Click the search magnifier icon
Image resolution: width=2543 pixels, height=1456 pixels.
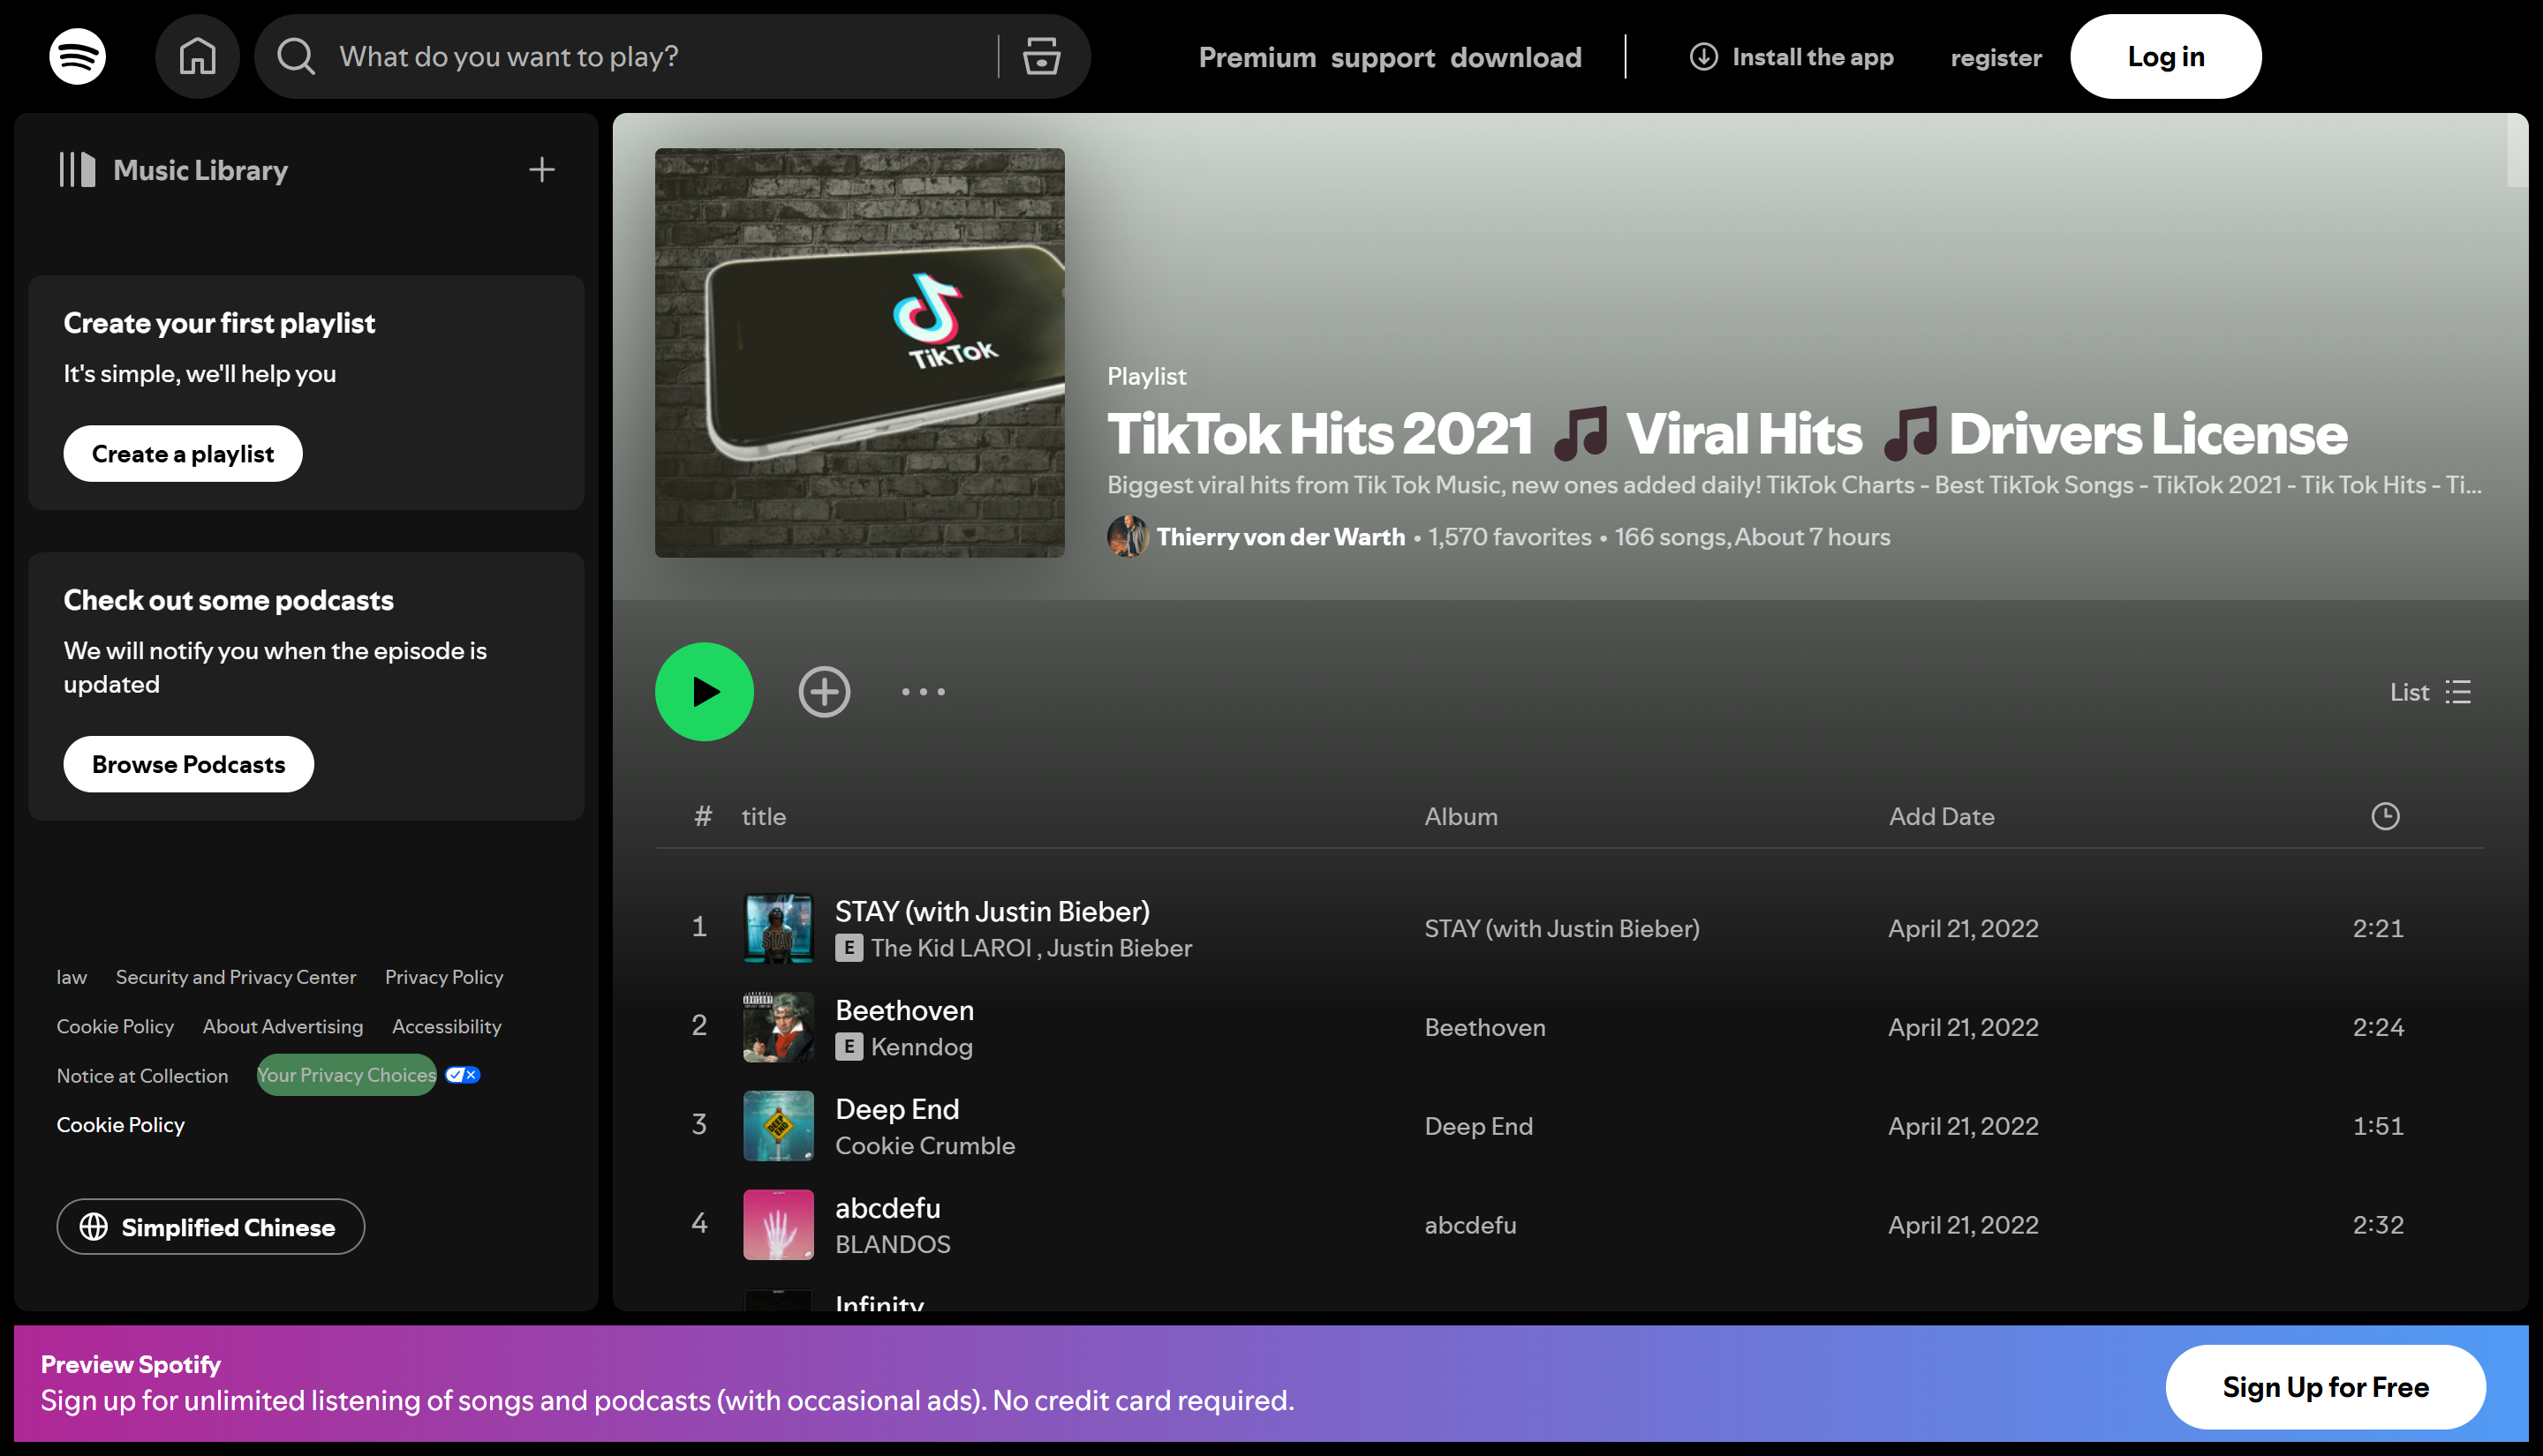(x=296, y=56)
